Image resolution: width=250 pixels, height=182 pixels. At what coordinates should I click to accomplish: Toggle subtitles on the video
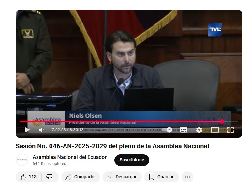click(x=184, y=130)
